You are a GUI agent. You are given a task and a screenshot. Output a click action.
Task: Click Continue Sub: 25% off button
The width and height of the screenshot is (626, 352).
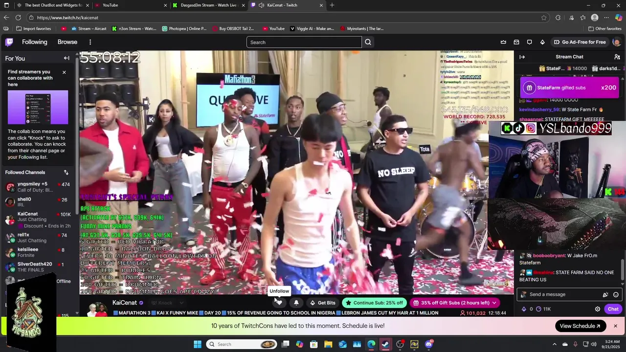point(374,303)
